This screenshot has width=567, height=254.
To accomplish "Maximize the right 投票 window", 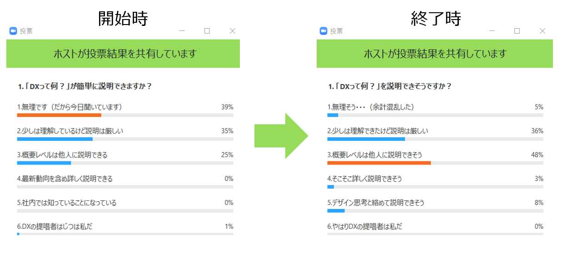I will (x=517, y=31).
